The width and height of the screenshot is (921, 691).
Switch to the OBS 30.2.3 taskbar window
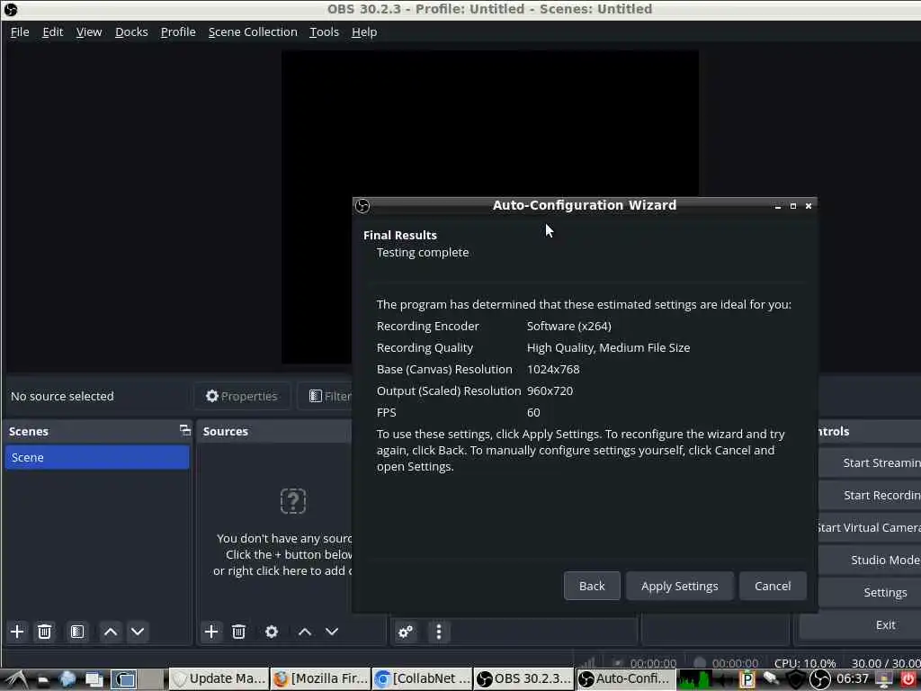pyautogui.click(x=524, y=679)
